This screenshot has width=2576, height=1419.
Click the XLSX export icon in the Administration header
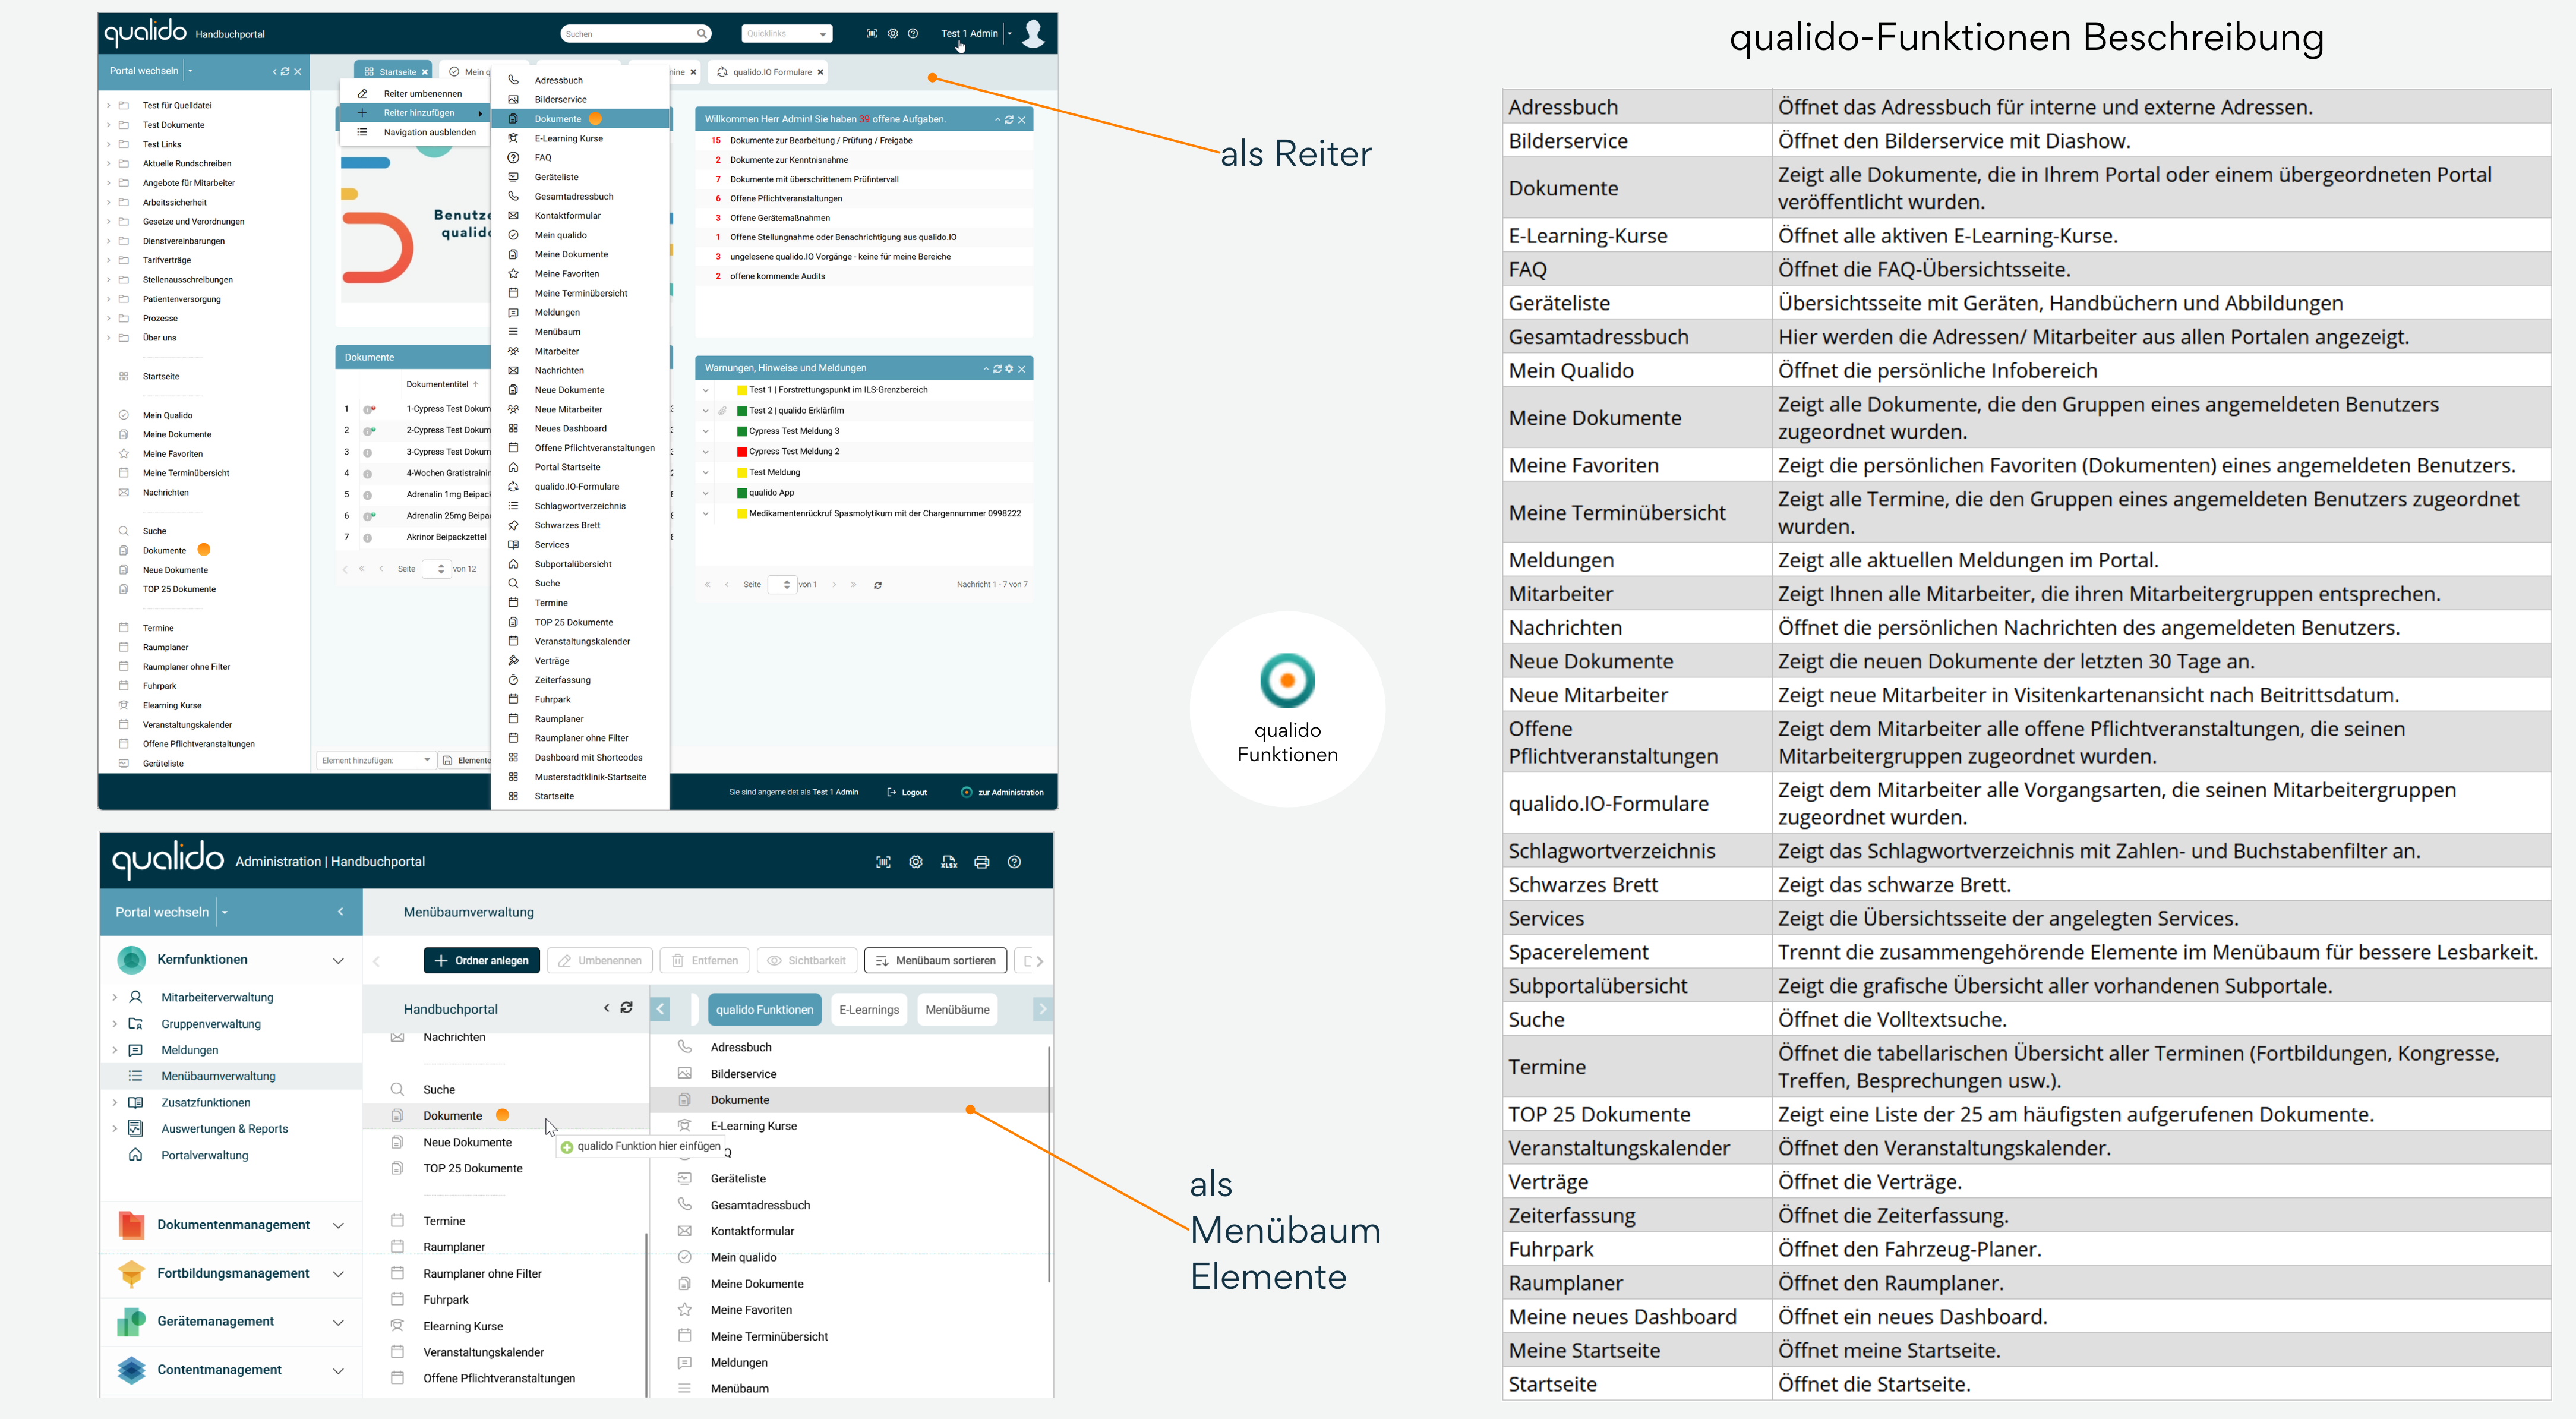[949, 862]
